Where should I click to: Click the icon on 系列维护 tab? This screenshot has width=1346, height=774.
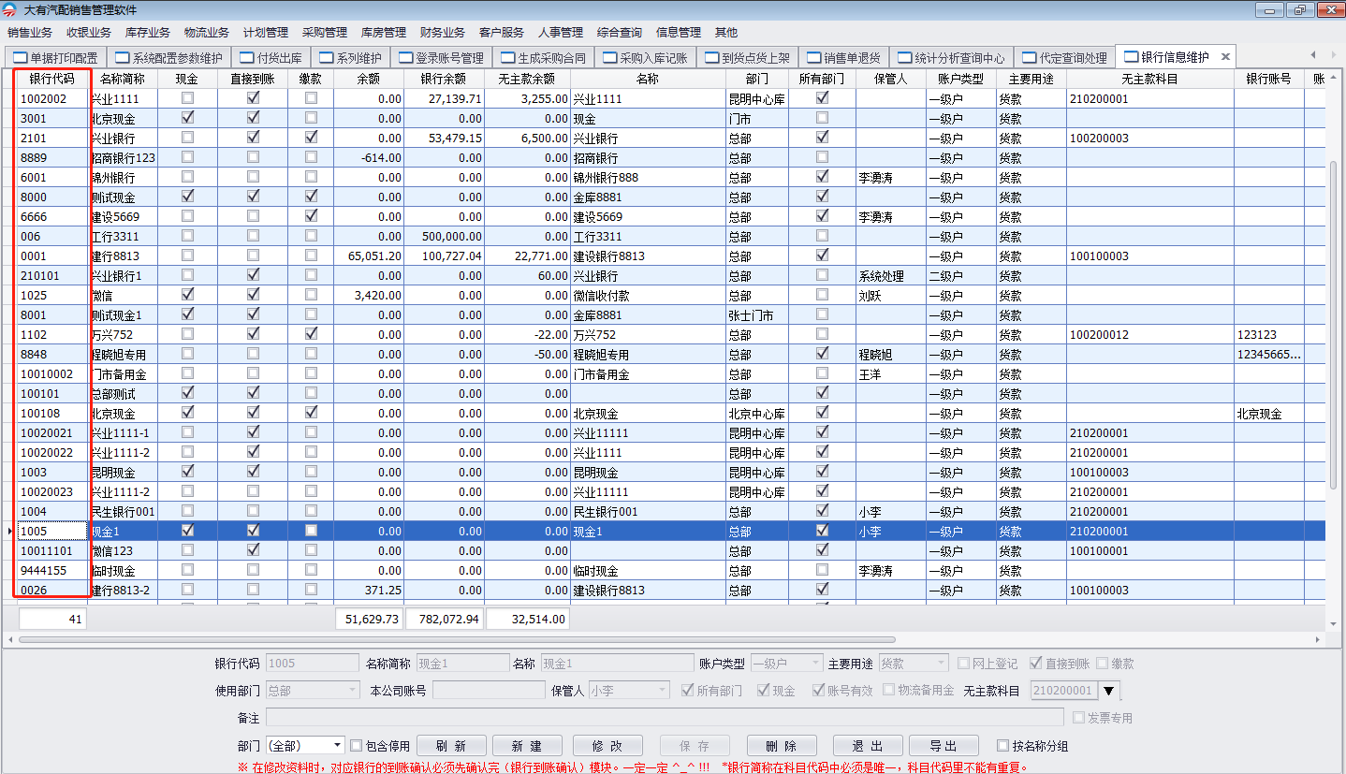tap(327, 57)
